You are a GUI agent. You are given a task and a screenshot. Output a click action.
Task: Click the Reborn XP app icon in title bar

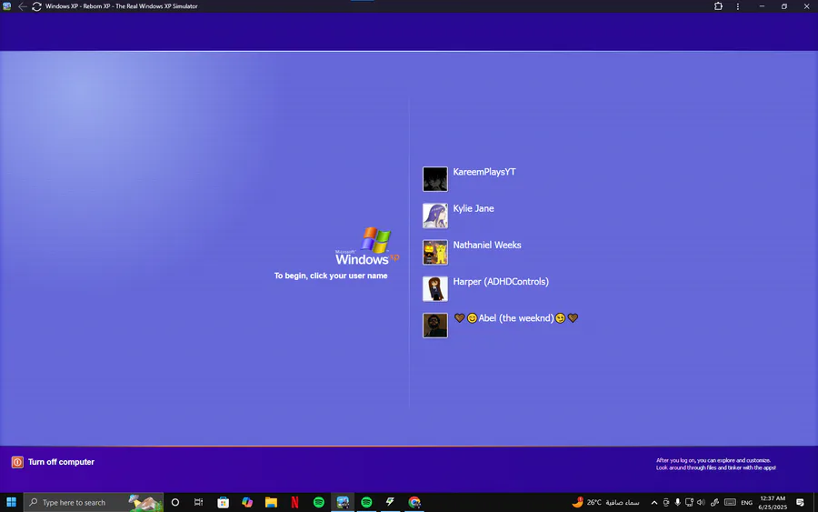[x=6, y=6]
